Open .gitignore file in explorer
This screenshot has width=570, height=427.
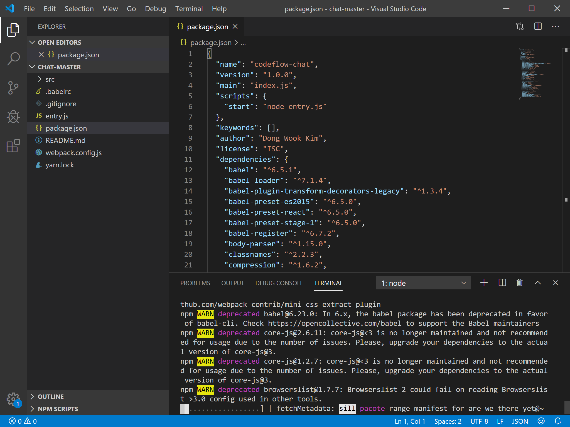tap(98, 104)
